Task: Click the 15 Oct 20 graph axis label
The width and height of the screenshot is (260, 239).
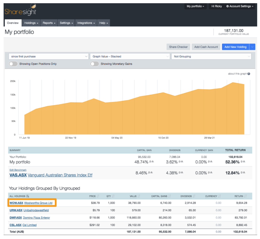Action: [163, 138]
